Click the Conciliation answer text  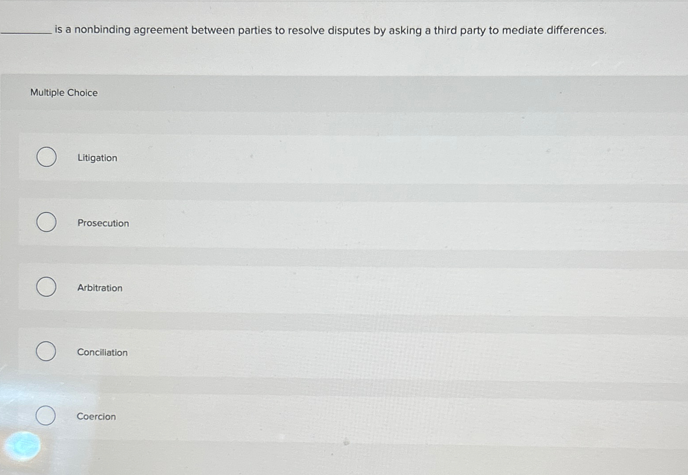(x=102, y=352)
